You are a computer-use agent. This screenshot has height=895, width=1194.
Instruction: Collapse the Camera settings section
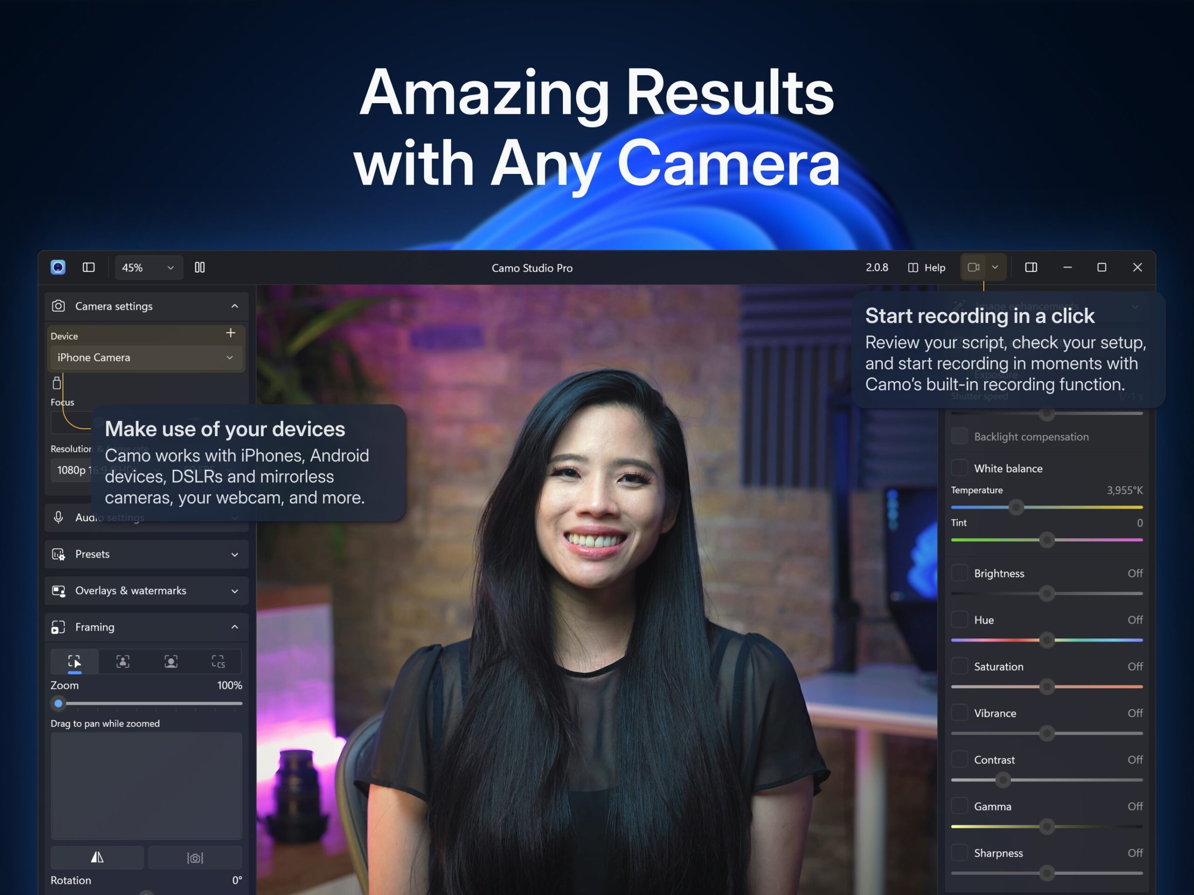(x=234, y=306)
